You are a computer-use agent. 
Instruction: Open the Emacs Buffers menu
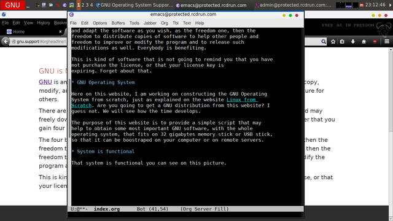pos(118,23)
